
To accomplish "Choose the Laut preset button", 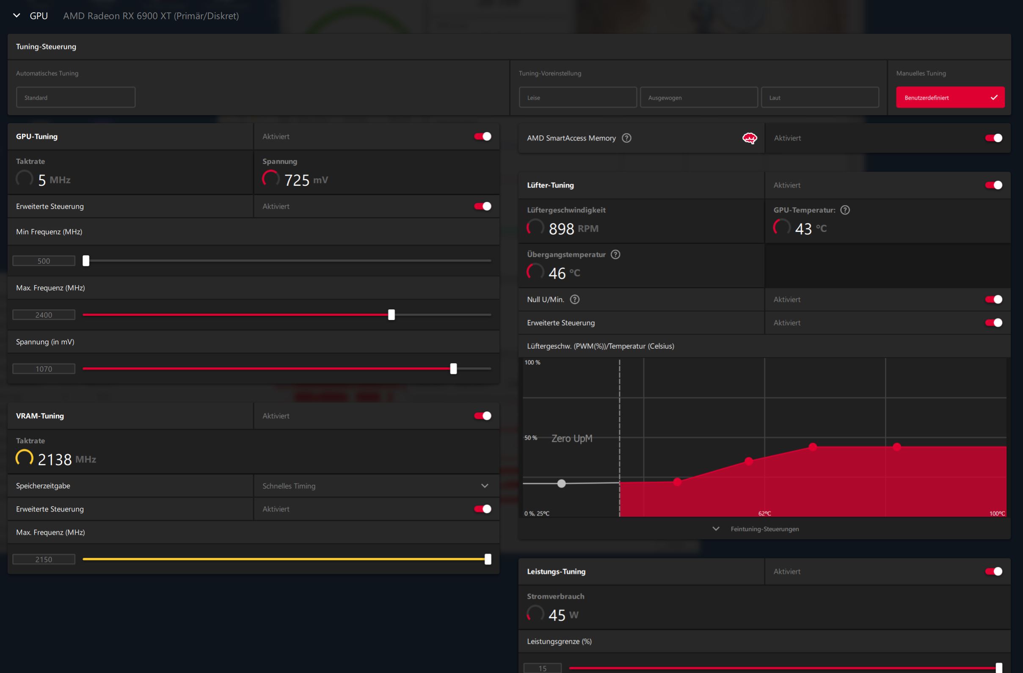I will (820, 97).
